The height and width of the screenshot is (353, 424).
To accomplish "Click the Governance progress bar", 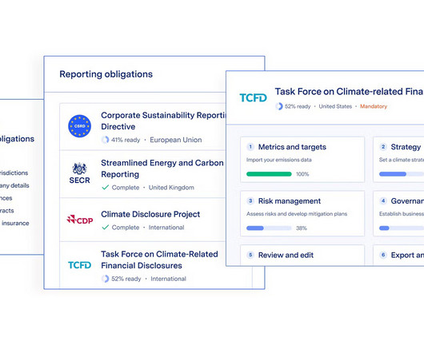I will pyautogui.click(x=402, y=228).
